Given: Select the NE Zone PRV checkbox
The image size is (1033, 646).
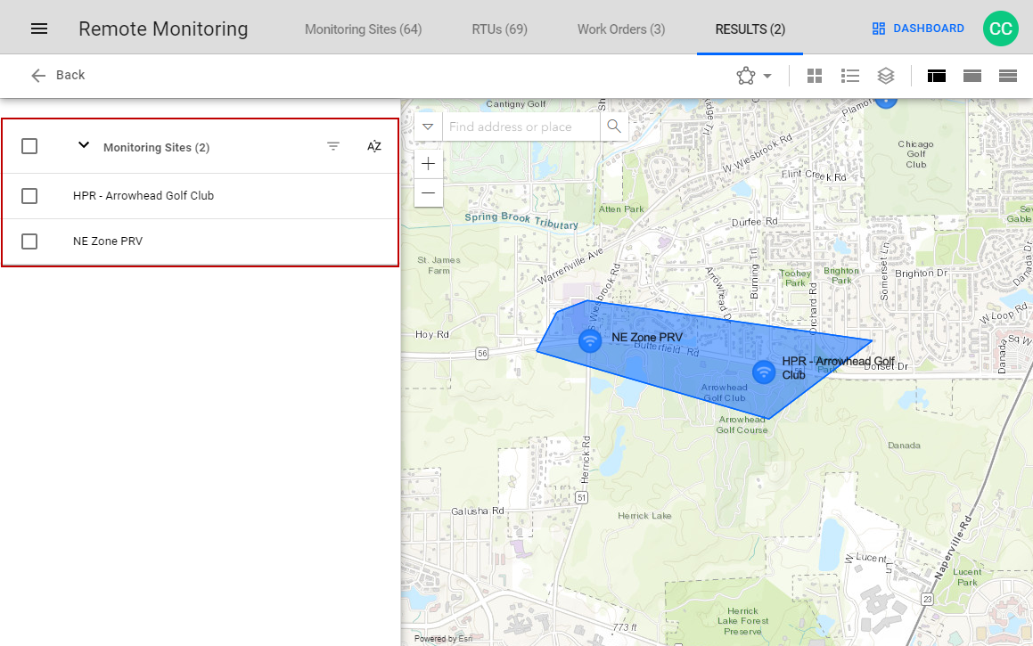Looking at the screenshot, I should point(29,241).
